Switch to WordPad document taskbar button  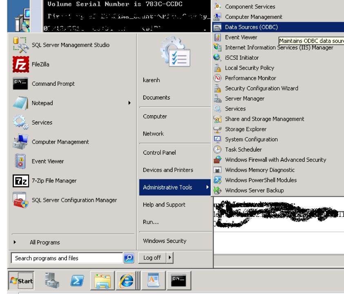pyautogui.click(x=153, y=281)
